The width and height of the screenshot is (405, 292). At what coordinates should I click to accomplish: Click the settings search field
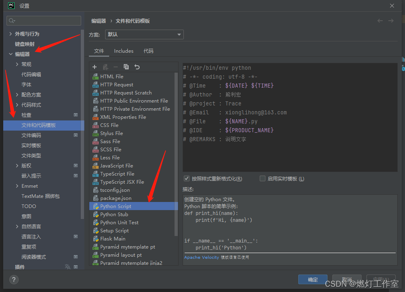(44, 21)
